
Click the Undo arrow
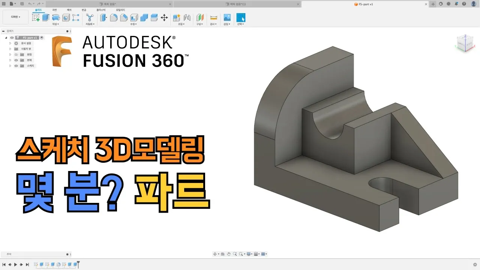[30, 4]
